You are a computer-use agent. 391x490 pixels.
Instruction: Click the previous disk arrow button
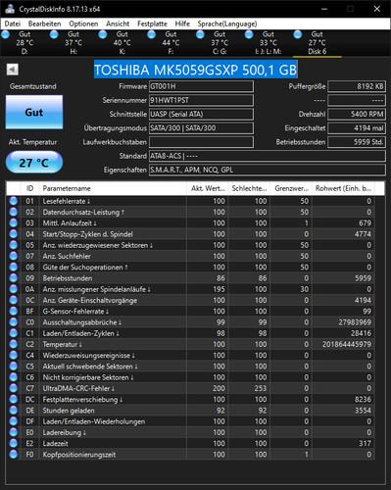click(x=13, y=70)
